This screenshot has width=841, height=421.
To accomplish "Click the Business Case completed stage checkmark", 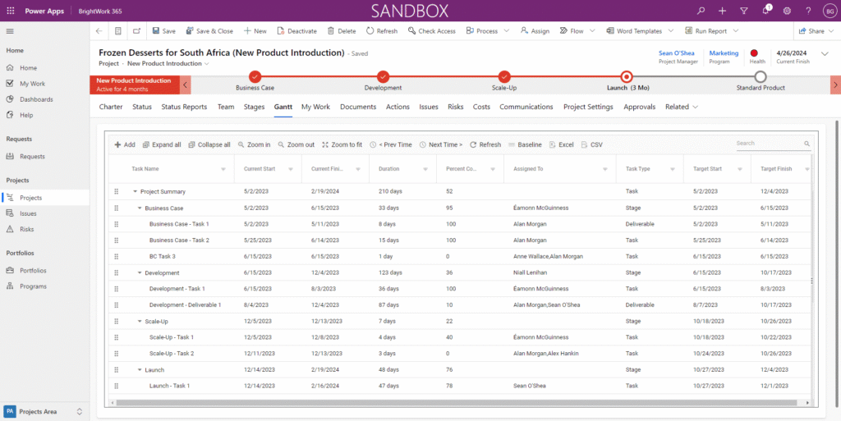I will click(255, 76).
